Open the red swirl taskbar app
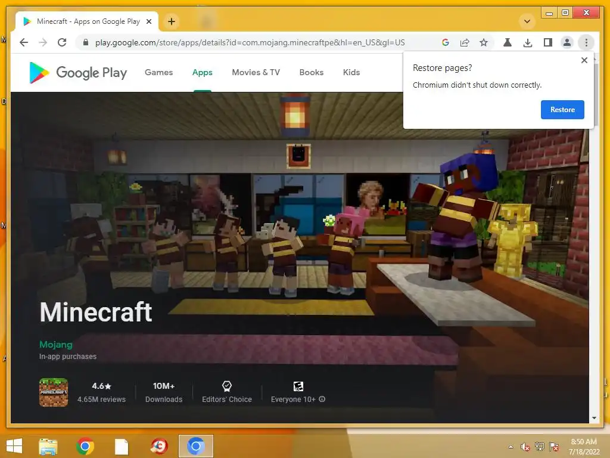The width and height of the screenshot is (610, 458). pos(158,446)
